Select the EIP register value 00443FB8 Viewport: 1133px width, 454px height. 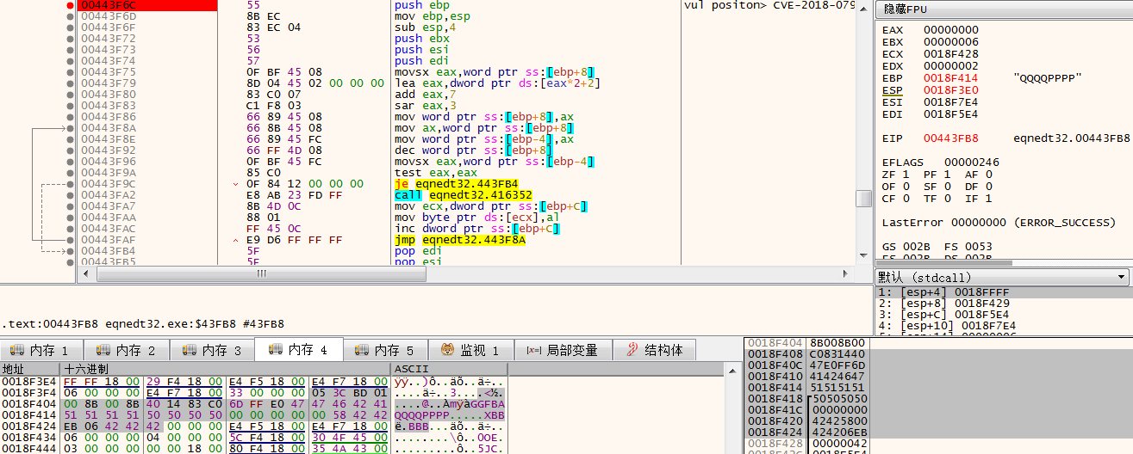(x=951, y=138)
